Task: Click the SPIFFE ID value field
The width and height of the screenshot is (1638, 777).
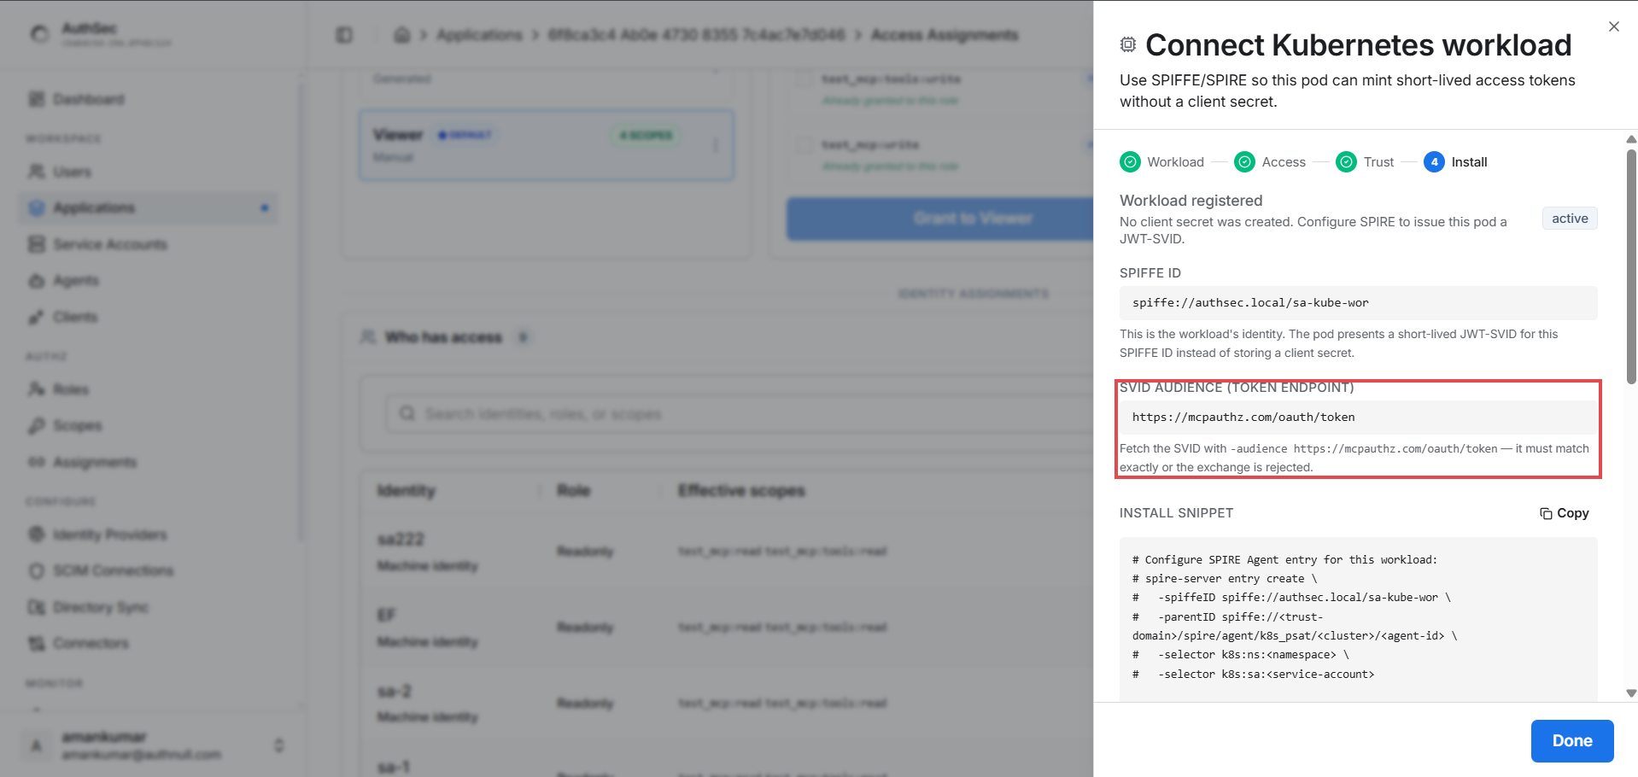Action: [x=1358, y=303]
